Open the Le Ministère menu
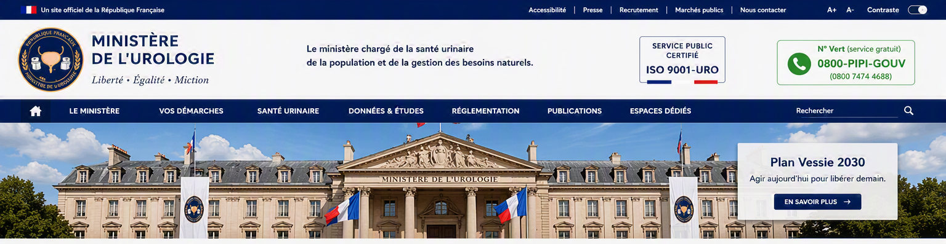946x244 pixels. coord(94,111)
